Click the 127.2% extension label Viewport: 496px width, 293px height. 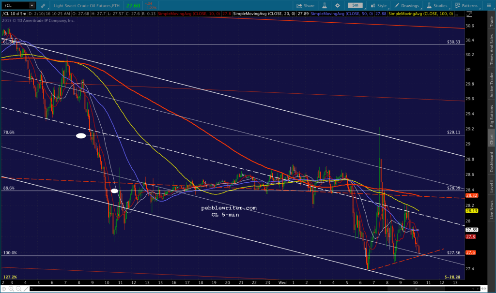(x=10, y=277)
